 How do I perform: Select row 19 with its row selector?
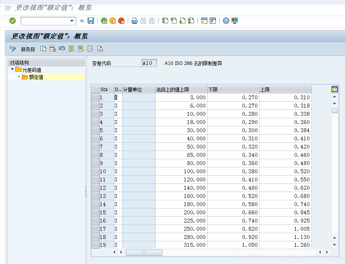pos(95,245)
